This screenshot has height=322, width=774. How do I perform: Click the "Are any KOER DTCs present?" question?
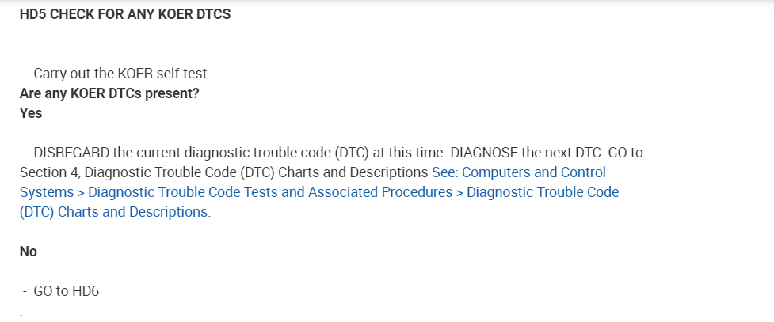coord(109,93)
